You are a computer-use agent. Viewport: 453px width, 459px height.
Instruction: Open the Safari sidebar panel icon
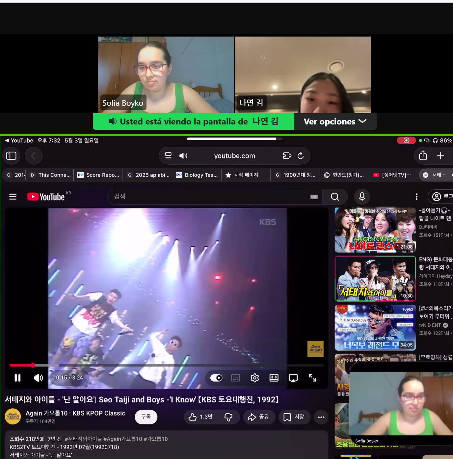(x=11, y=156)
